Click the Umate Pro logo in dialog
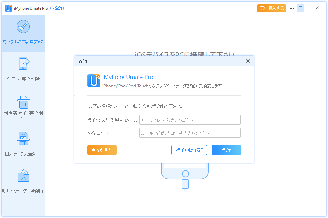The image size is (328, 218). (x=94, y=81)
